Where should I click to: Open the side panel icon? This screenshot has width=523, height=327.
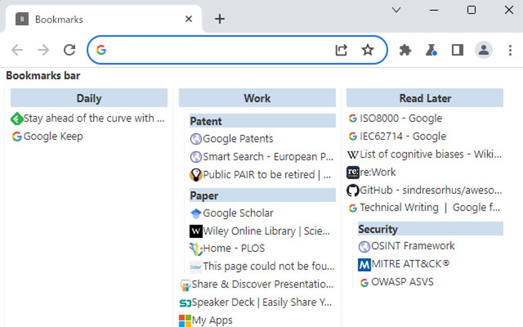pos(457,50)
